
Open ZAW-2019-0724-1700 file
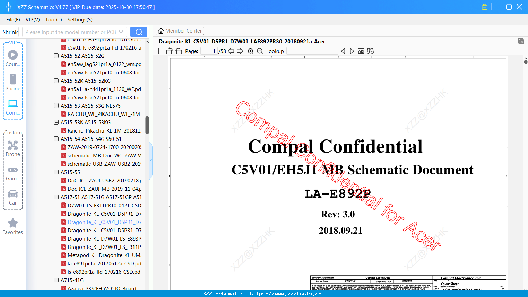(x=104, y=147)
